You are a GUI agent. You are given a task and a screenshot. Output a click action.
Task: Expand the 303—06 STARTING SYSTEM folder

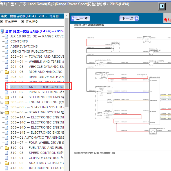click(2, 112)
